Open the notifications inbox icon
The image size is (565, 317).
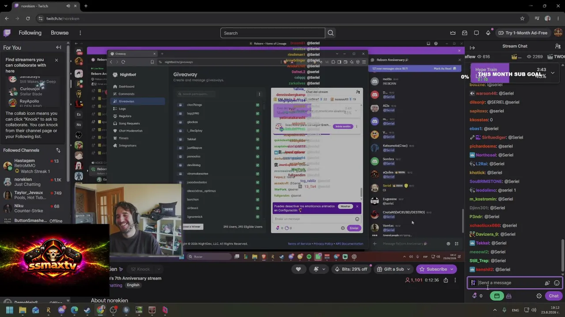(x=464, y=33)
